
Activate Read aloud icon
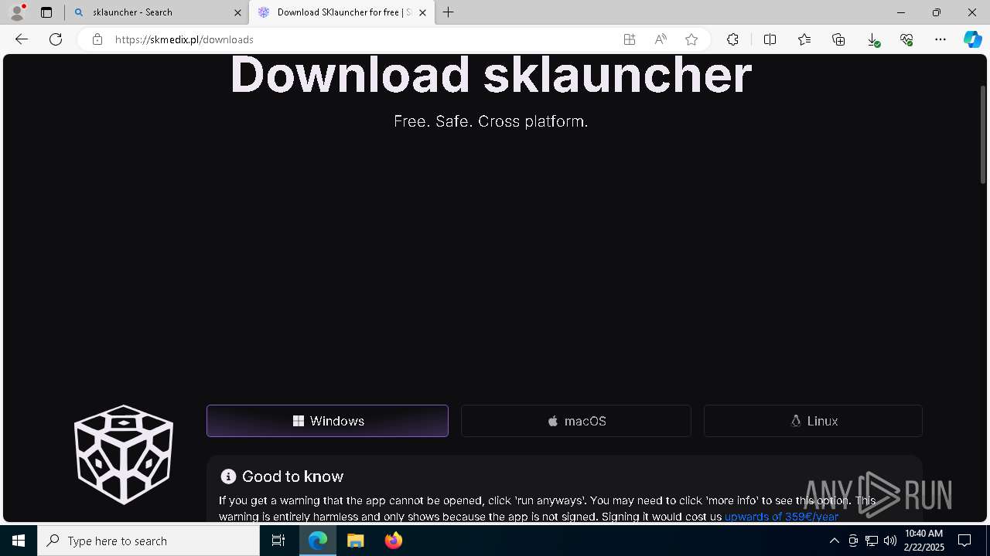661,39
